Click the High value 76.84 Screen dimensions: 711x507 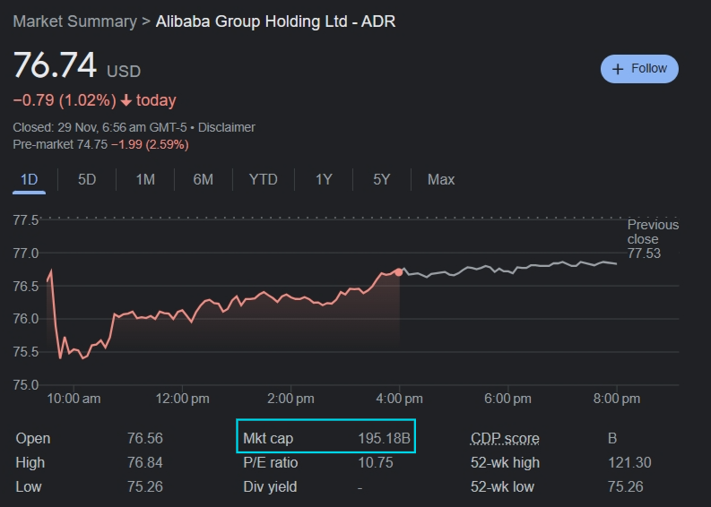click(144, 462)
